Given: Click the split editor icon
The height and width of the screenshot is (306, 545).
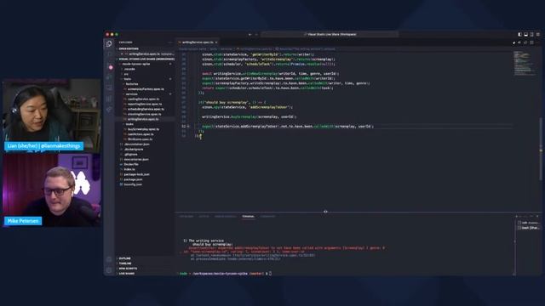Looking at the screenshot, I should pos(531,42).
